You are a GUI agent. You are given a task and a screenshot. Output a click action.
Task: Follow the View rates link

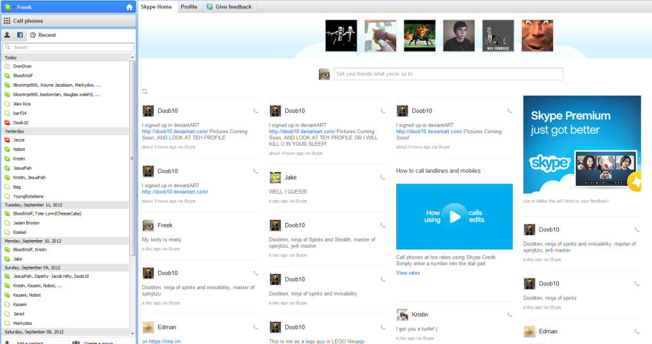[408, 273]
